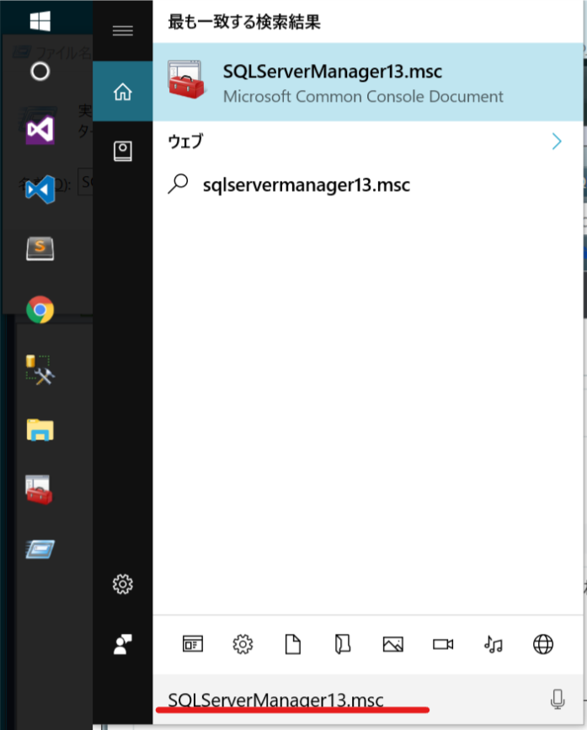Expand the hamburger menu in search panel
The image size is (587, 730).
123,30
